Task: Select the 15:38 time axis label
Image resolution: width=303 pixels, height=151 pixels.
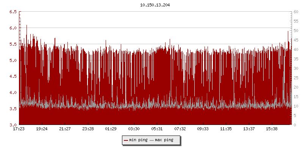Action: (x=272, y=129)
